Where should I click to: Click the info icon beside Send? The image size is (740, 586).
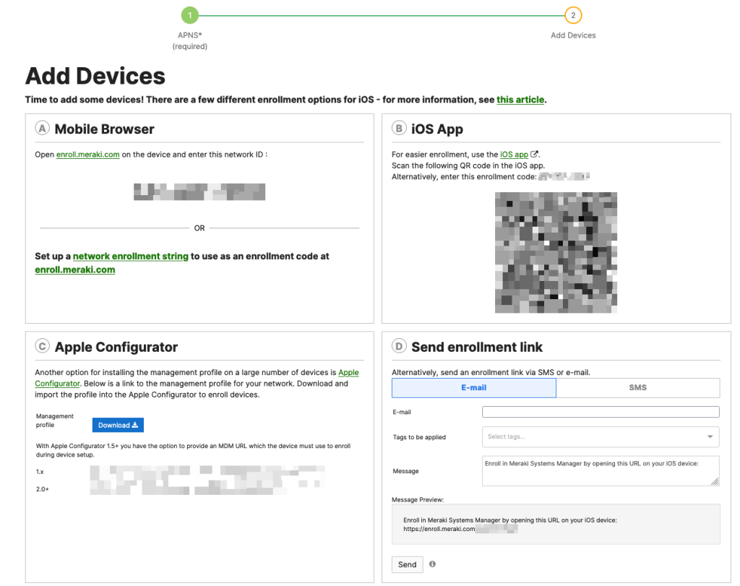pyautogui.click(x=432, y=564)
